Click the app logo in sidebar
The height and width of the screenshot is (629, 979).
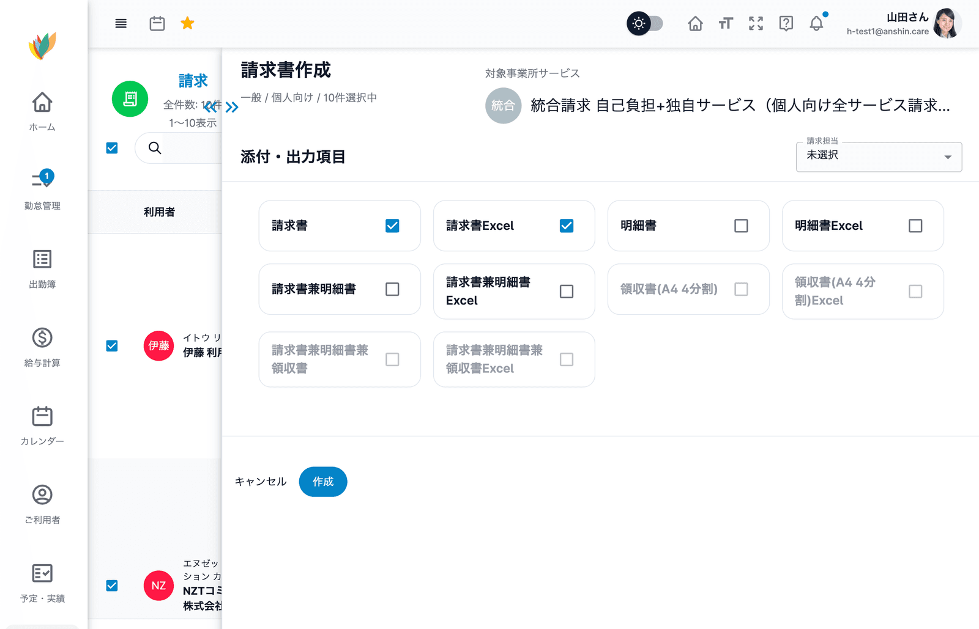[x=42, y=46]
